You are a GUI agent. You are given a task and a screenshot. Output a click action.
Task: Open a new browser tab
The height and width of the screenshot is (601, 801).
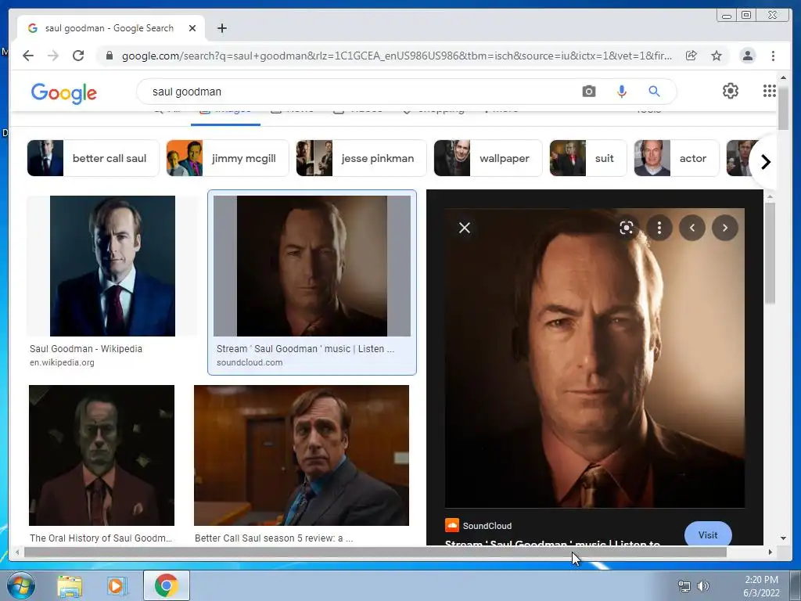tap(221, 28)
